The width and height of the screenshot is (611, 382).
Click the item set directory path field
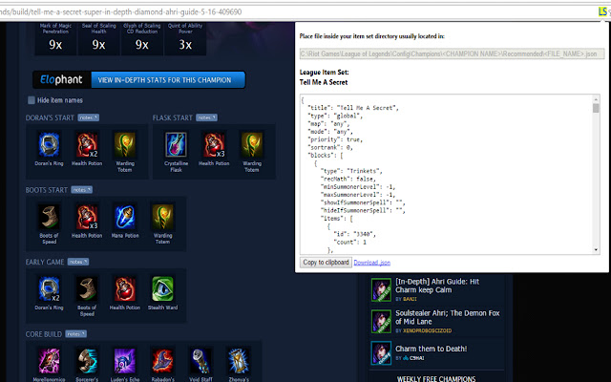(452, 53)
